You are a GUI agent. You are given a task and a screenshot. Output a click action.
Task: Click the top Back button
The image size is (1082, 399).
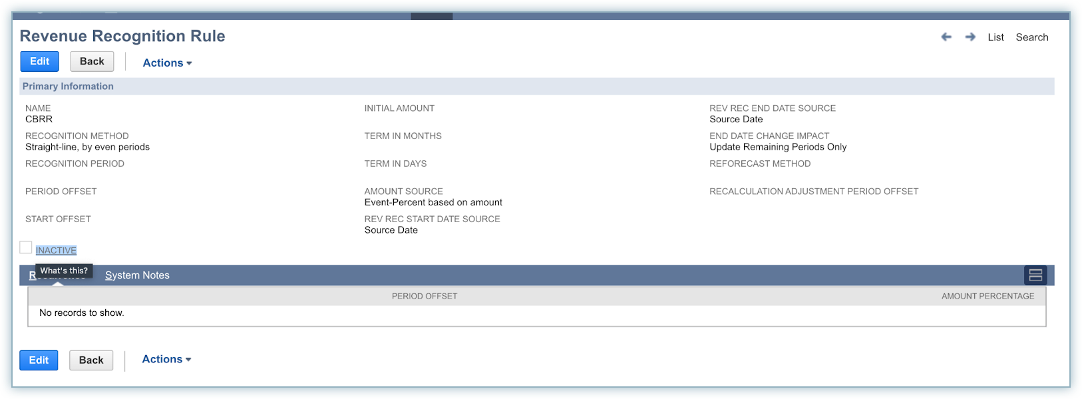(x=92, y=61)
